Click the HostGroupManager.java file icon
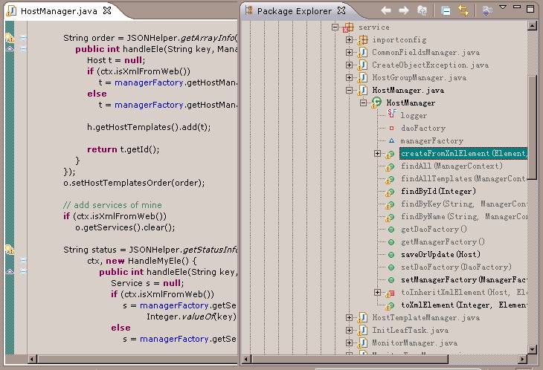This screenshot has width=543, height=370. click(x=362, y=78)
